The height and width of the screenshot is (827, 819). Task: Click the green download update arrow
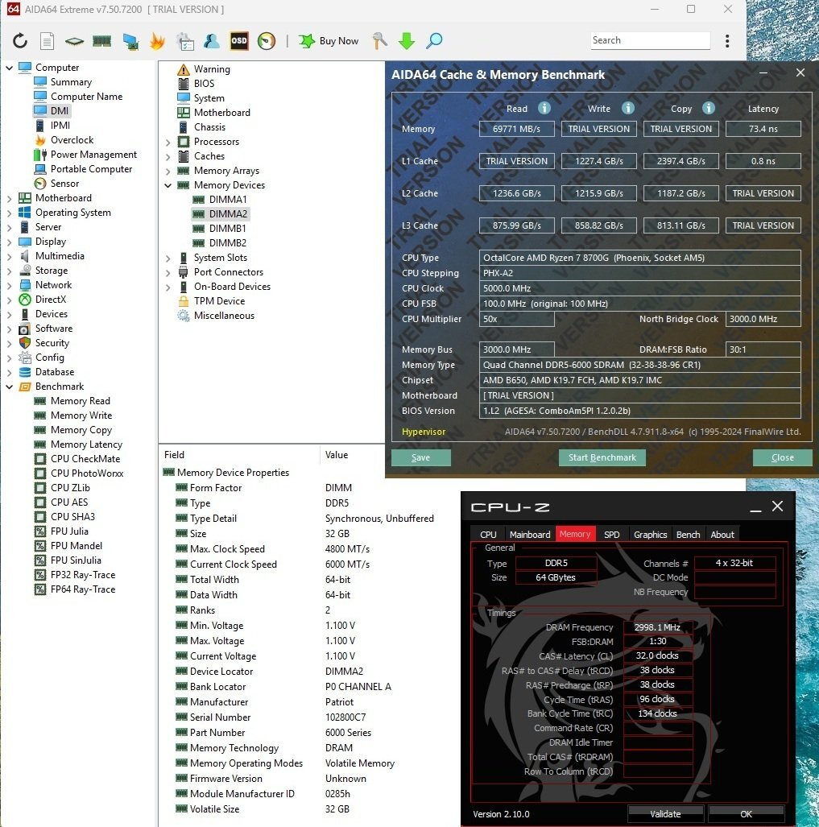(x=407, y=40)
